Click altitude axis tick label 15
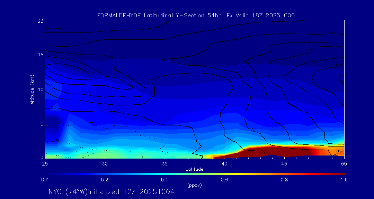This screenshot has width=374, height=199. click(x=40, y=55)
